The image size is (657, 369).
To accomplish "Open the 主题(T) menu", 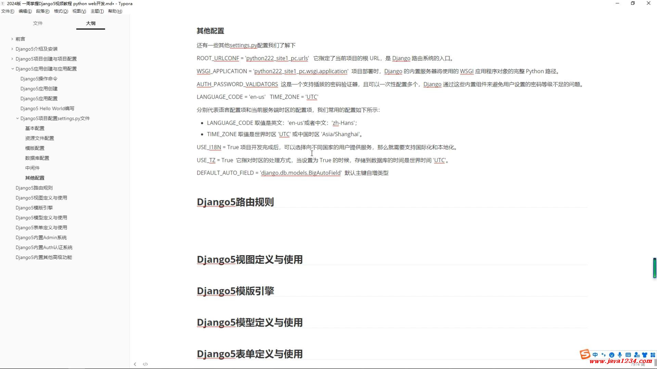I will [x=97, y=11].
